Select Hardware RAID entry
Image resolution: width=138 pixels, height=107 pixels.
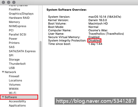point(19,18)
